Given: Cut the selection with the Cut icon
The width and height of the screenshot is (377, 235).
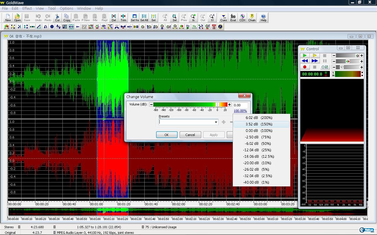Looking at the screenshot, I should [x=57, y=18].
